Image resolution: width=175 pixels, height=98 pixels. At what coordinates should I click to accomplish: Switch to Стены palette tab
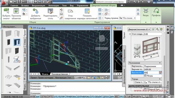[25, 42]
